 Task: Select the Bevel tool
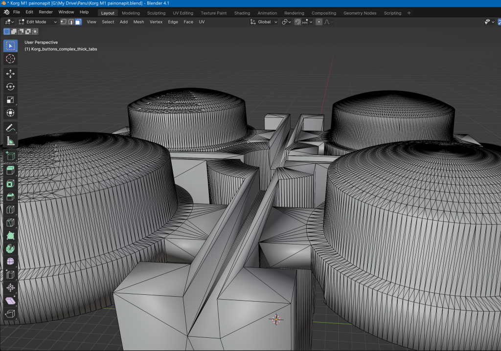(10, 197)
